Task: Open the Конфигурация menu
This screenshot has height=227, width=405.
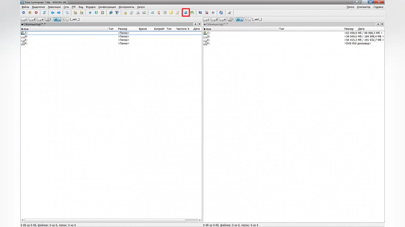Action: tap(107, 7)
